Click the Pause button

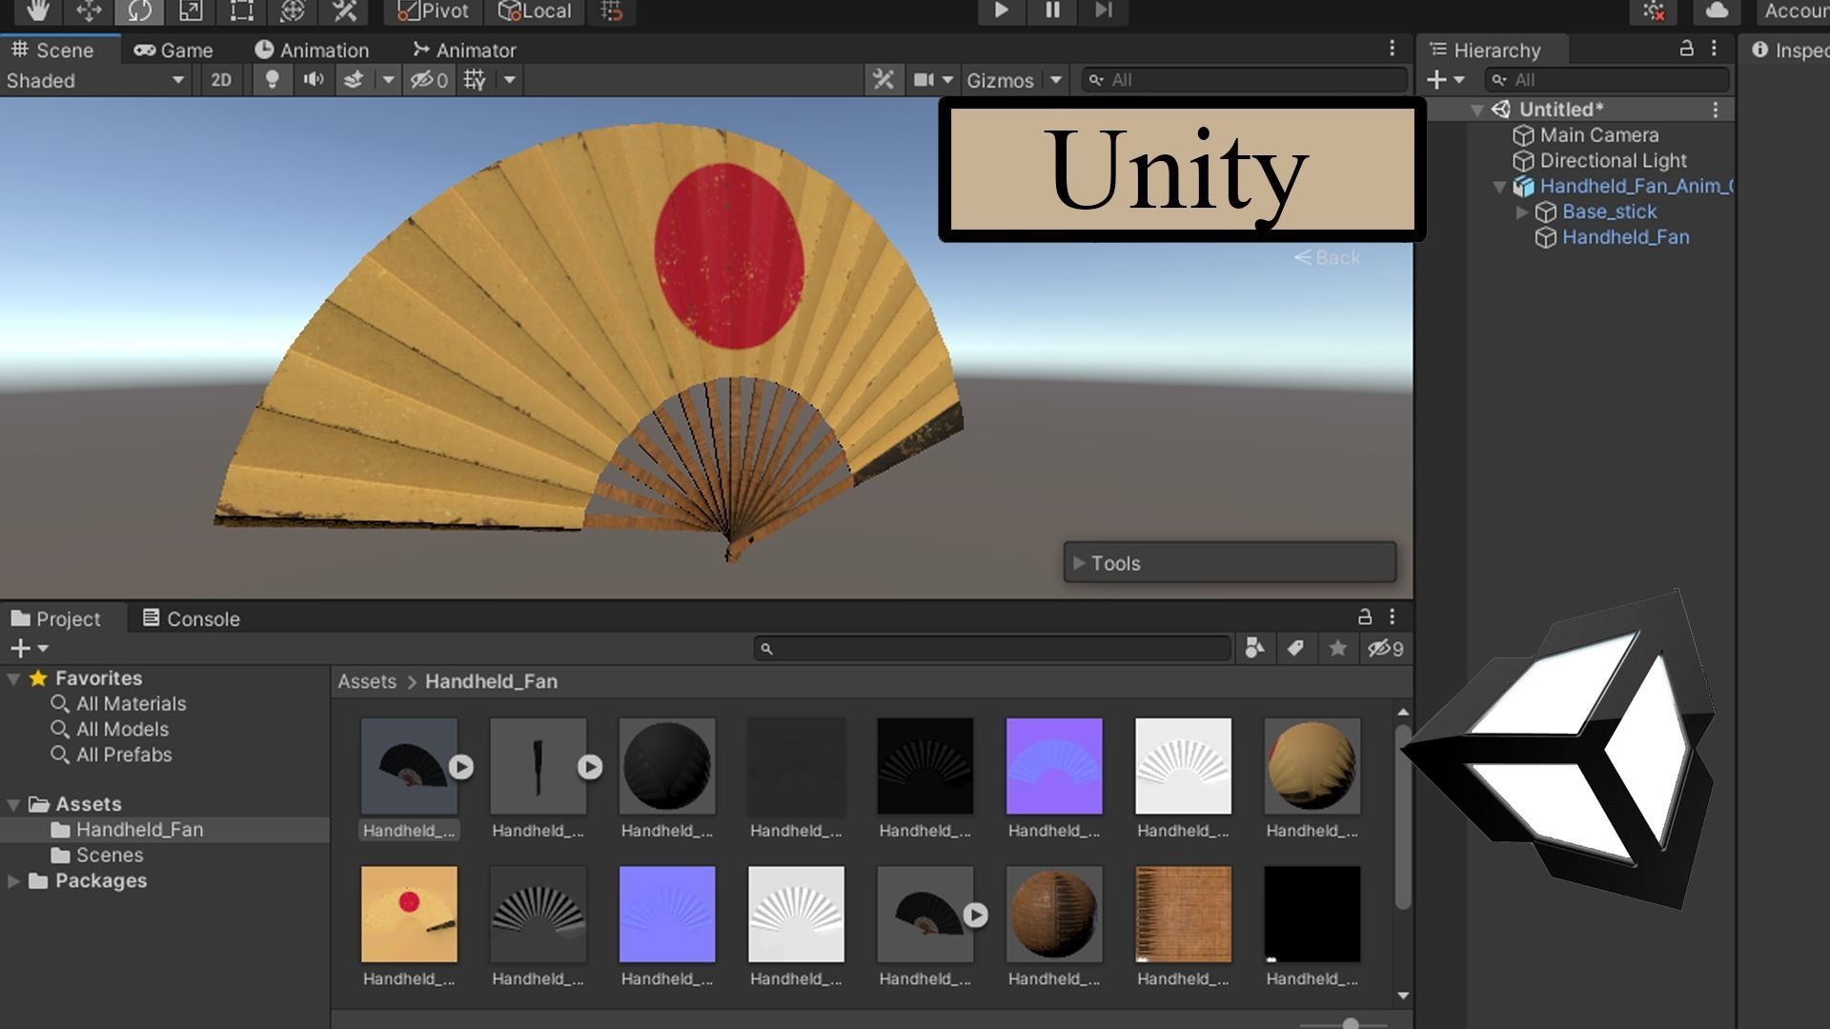1052,10
